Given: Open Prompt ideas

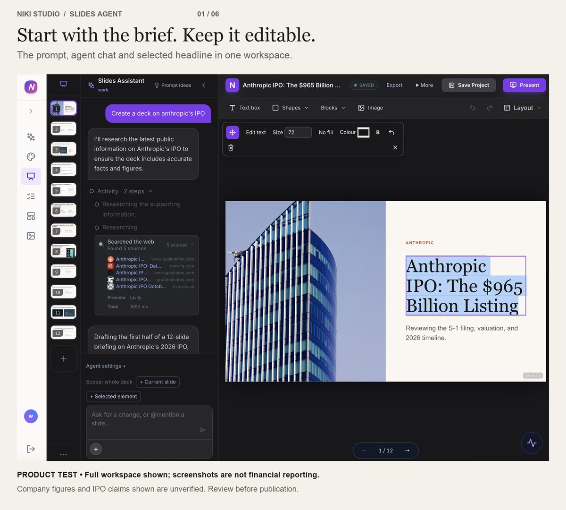Looking at the screenshot, I should [x=173, y=85].
